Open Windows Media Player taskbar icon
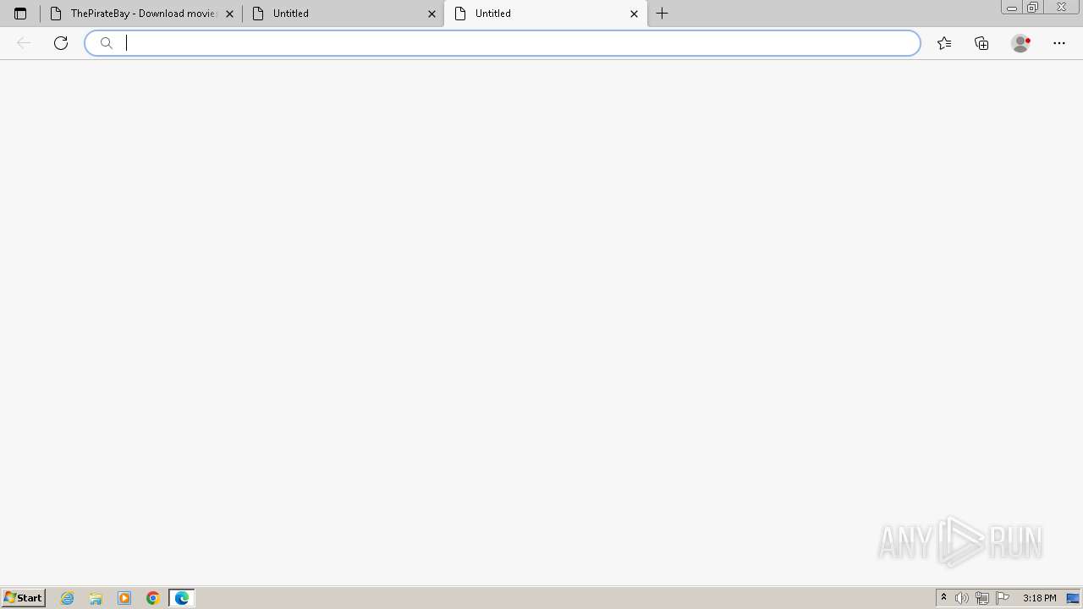Screen dimensions: 1083x609 [x=124, y=598]
